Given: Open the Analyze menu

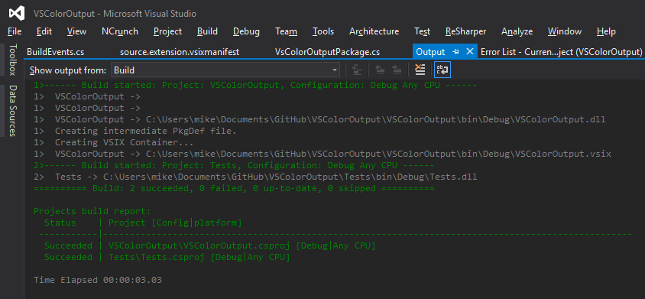Looking at the screenshot, I should tap(517, 31).
